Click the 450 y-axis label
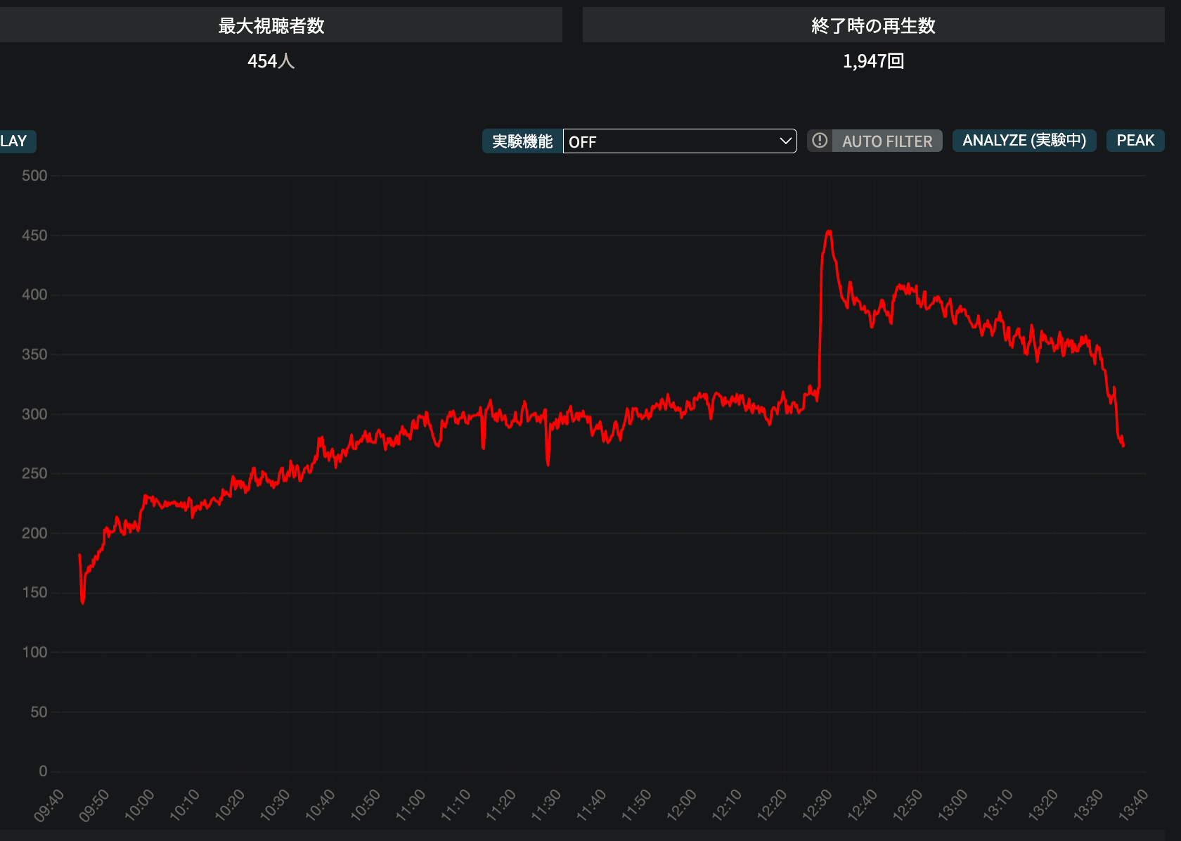 (34, 236)
